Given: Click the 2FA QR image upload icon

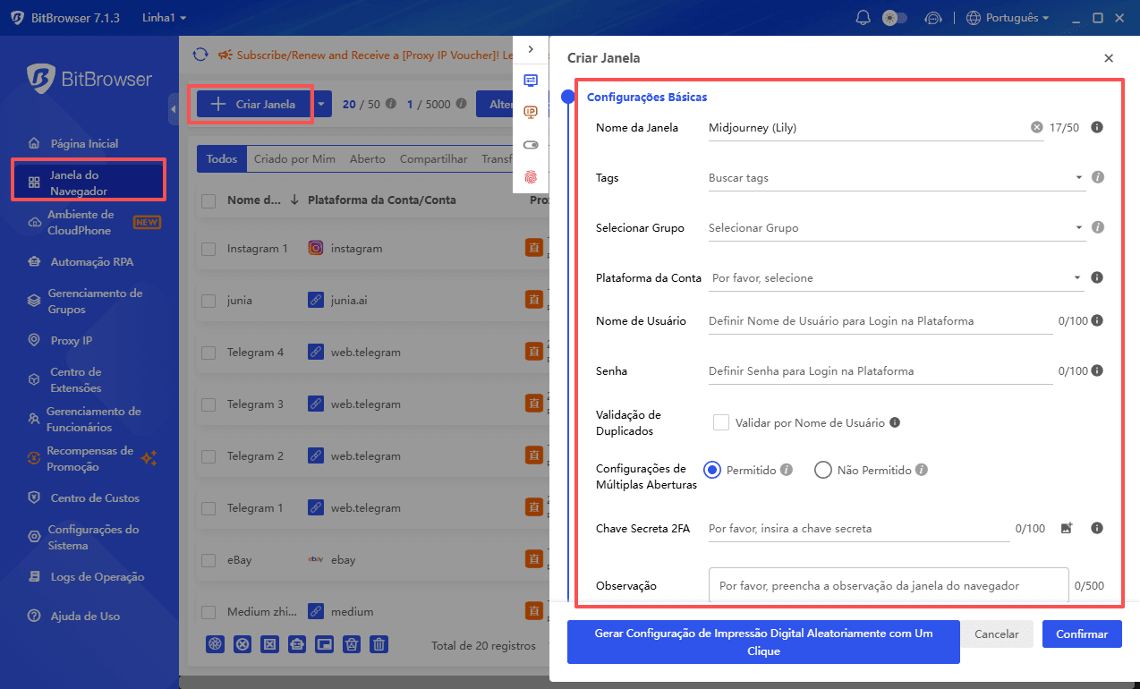Looking at the screenshot, I should [x=1066, y=529].
